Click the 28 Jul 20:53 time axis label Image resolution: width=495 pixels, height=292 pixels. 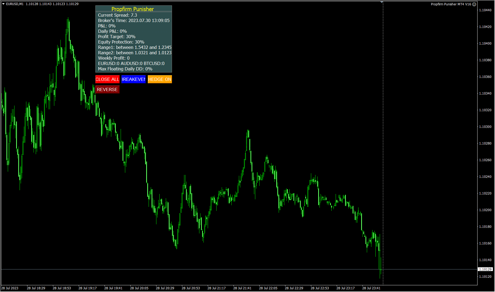point(191,288)
